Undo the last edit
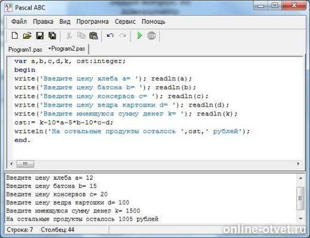Screen dimensions: 310x238 point(110,36)
